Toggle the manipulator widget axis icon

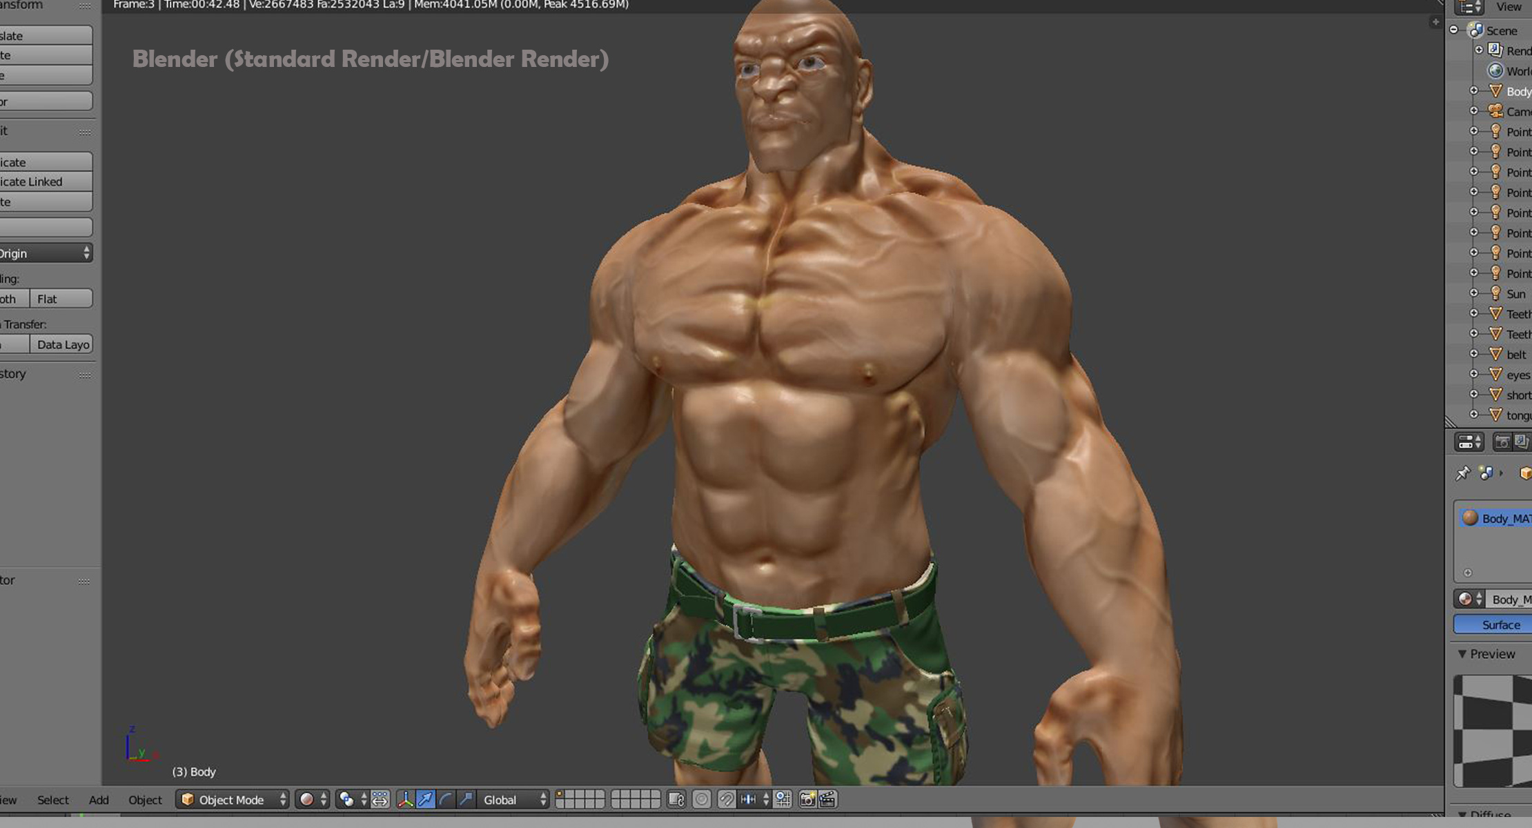click(x=406, y=800)
